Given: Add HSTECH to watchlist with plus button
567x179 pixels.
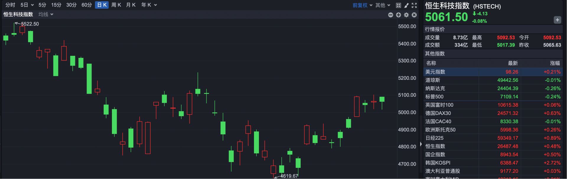Looking at the screenshot, I should coord(557,20).
